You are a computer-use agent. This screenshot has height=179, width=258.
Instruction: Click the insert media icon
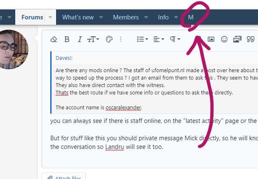(237, 39)
